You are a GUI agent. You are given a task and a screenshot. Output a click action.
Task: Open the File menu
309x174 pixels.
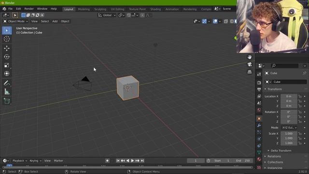click(10, 9)
